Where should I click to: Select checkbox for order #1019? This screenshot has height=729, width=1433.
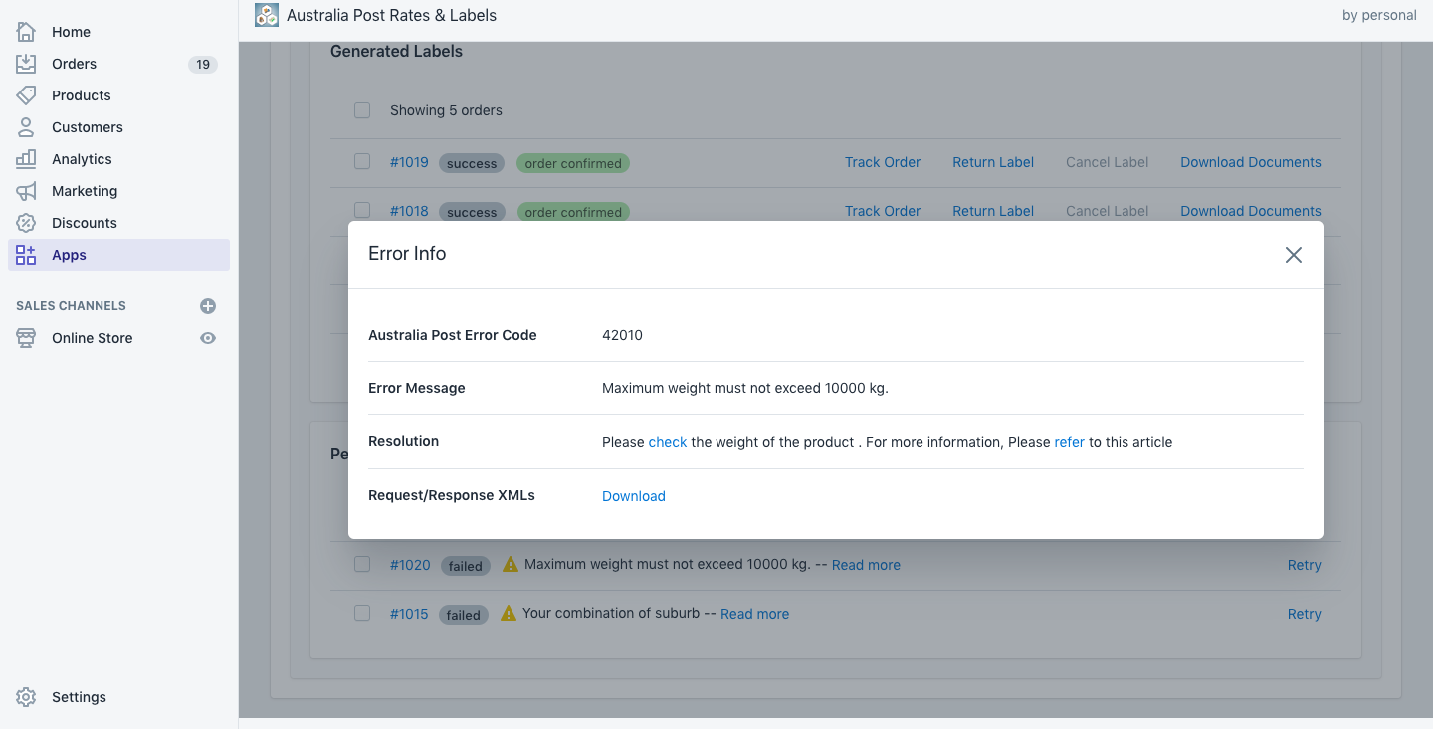pyautogui.click(x=362, y=161)
